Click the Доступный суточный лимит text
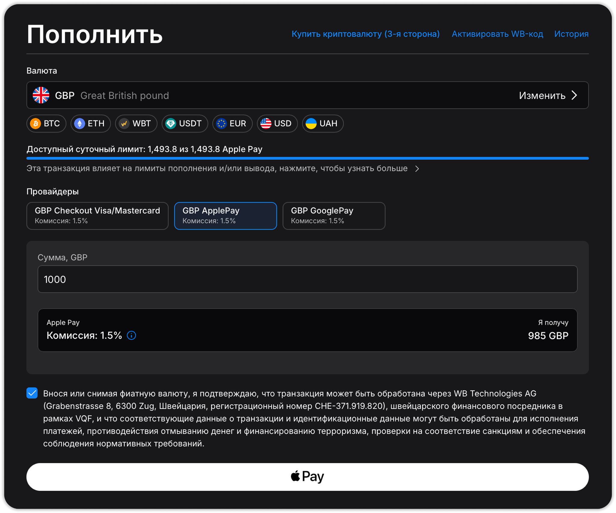Image resolution: width=616 pixels, height=513 pixels. tap(144, 149)
